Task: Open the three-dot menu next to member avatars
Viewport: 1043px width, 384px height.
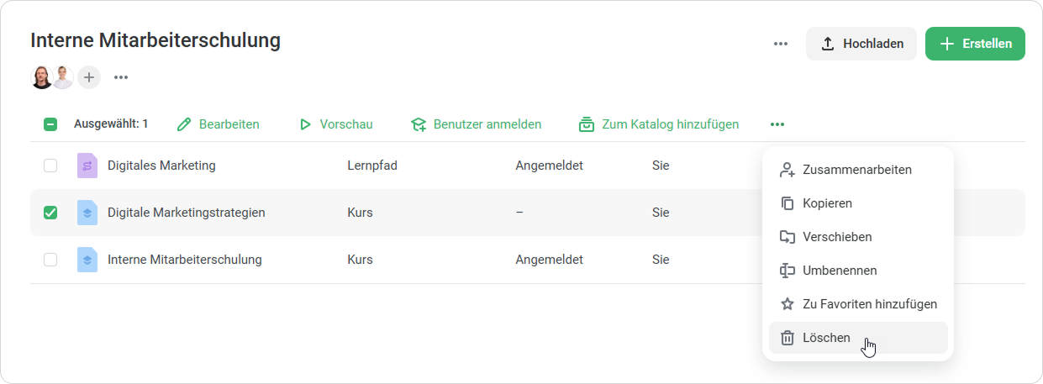Action: point(121,77)
